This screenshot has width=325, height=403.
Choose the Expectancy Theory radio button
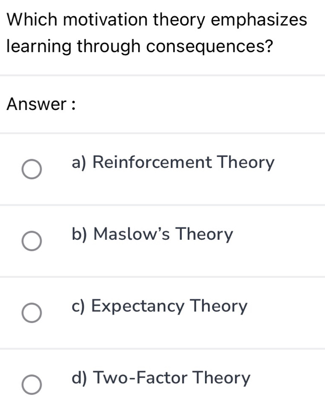click(x=31, y=313)
